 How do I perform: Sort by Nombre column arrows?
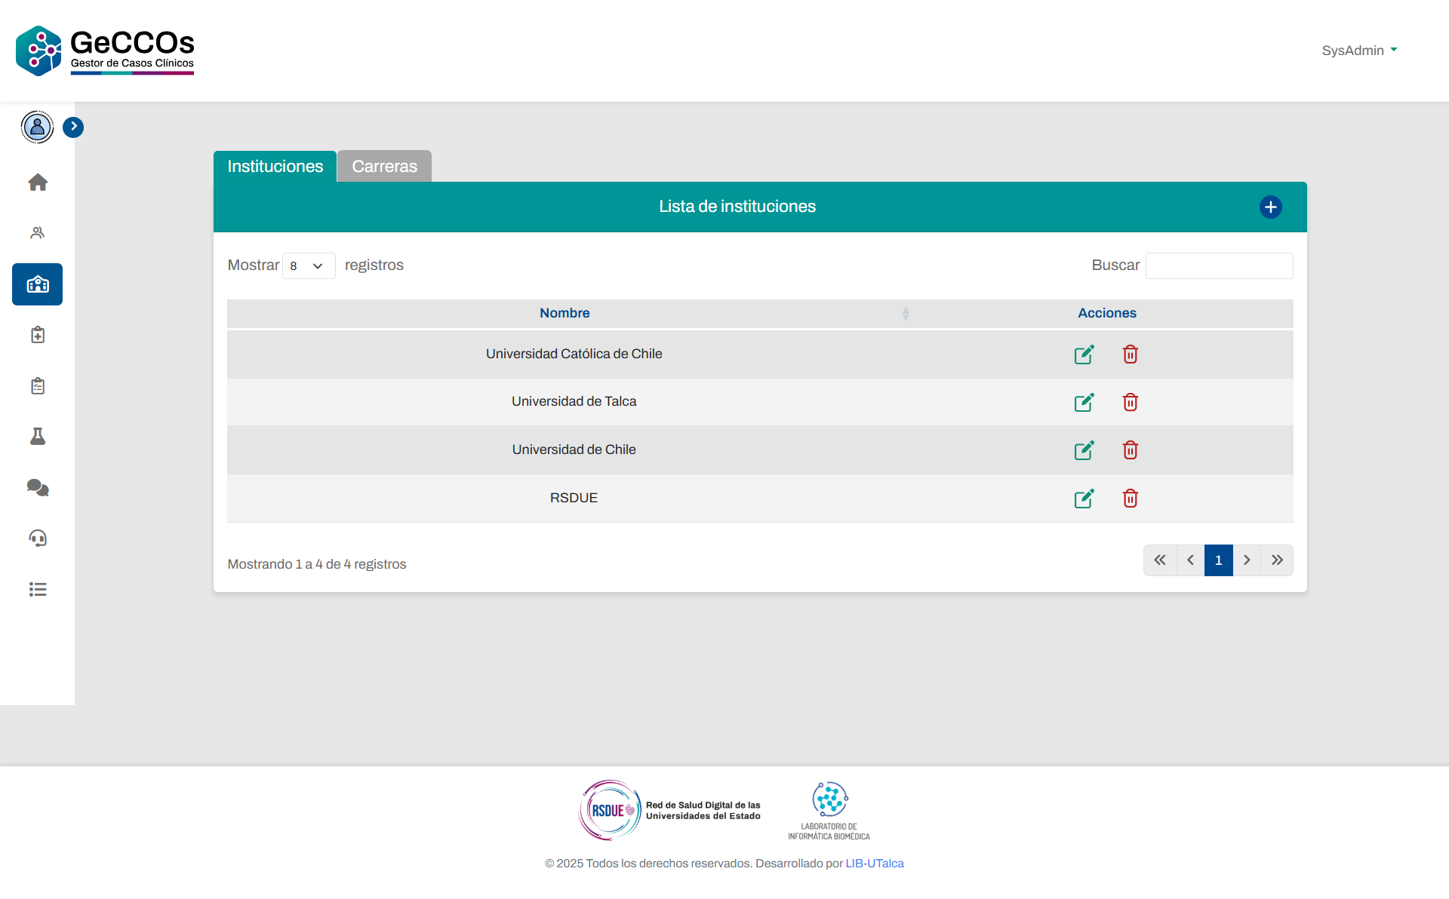pos(906,314)
